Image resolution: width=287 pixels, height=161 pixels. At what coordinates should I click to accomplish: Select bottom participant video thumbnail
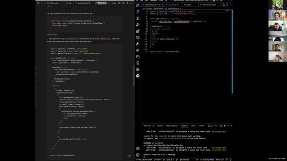(278, 57)
